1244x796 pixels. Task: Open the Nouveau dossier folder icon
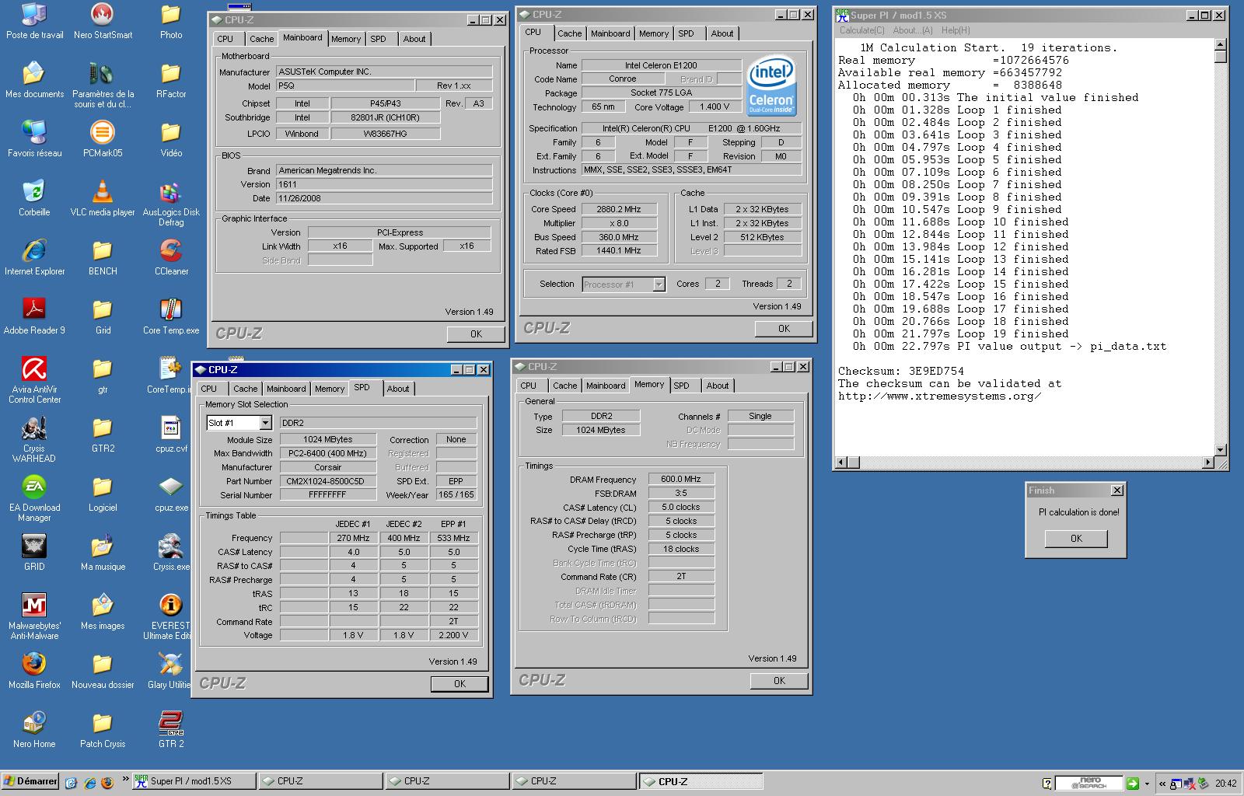[103, 671]
